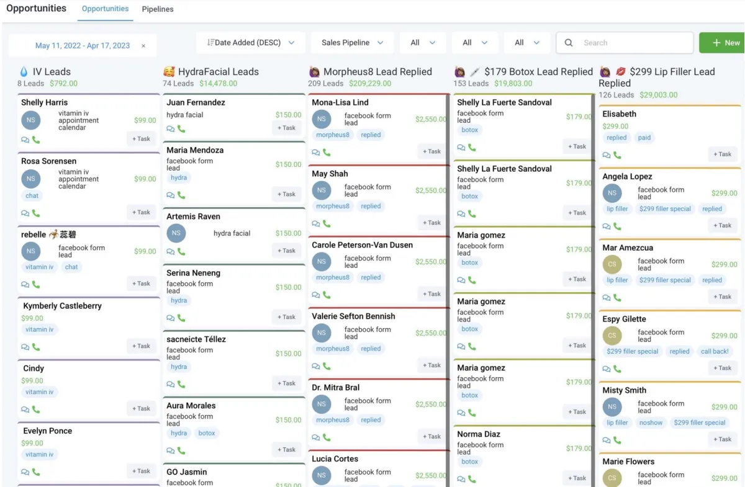
Task: Click CS avatar on Mar Amezcua card
Action: click(612, 264)
